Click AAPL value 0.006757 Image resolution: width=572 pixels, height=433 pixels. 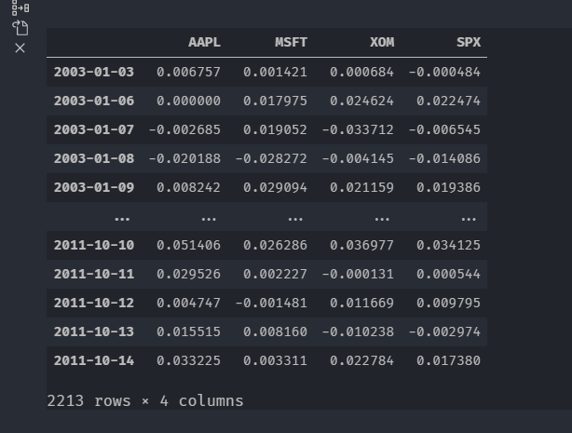click(x=188, y=72)
